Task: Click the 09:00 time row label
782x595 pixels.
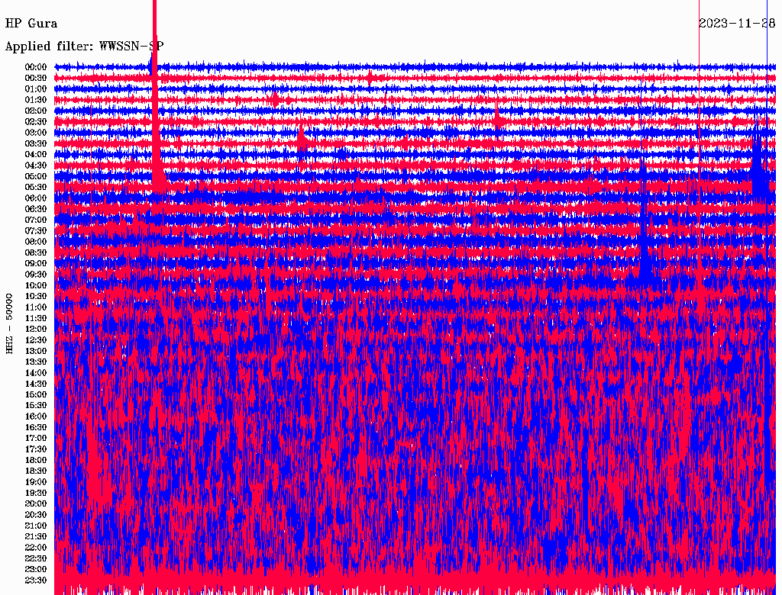Action: (x=36, y=264)
